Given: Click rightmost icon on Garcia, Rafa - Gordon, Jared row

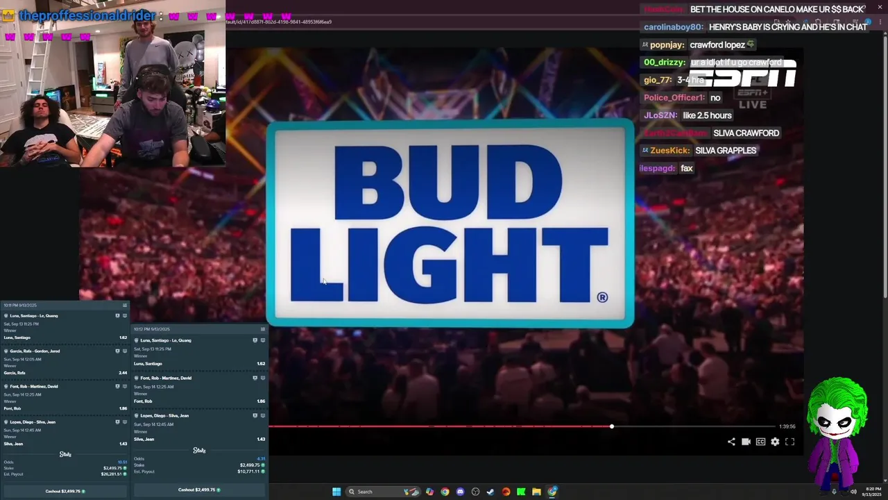Looking at the screenshot, I should [x=125, y=351].
